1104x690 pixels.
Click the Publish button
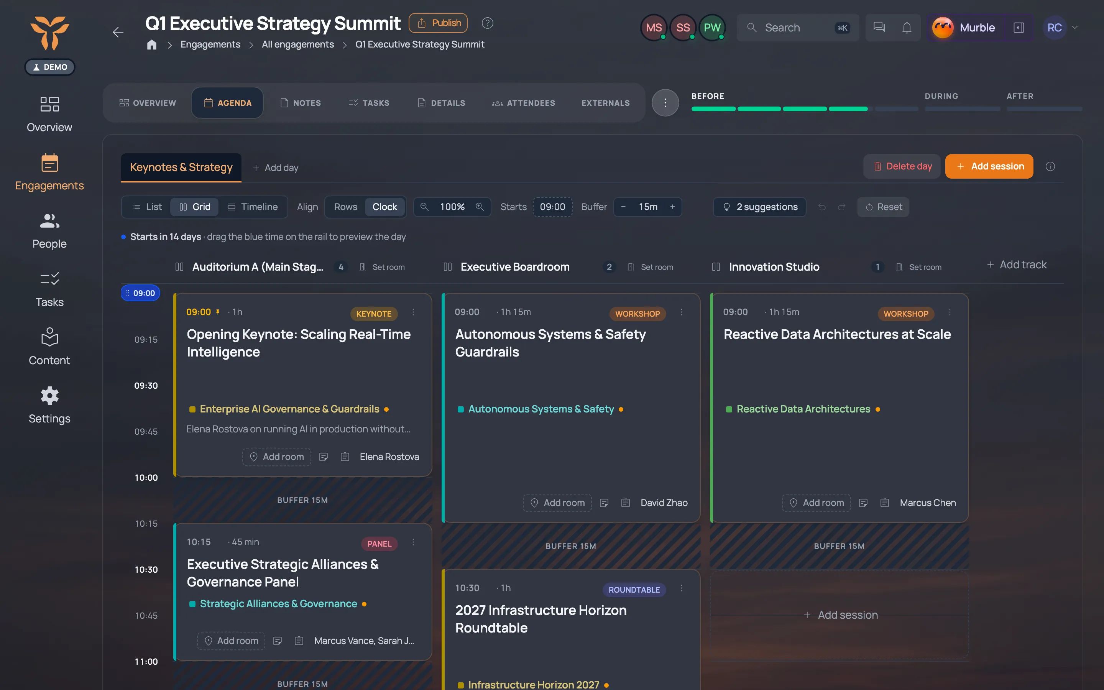438,23
